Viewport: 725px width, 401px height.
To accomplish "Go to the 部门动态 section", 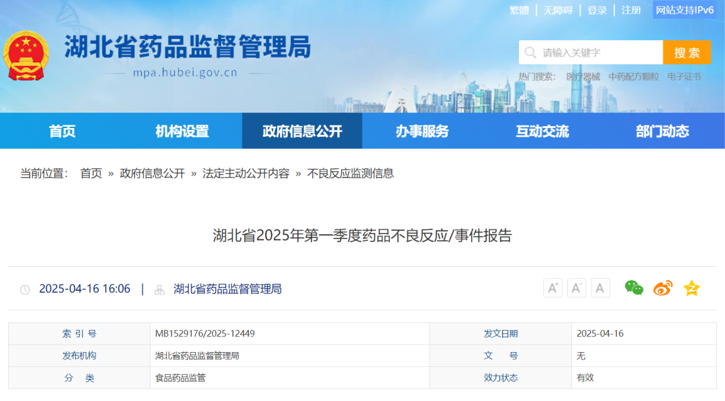I will click(661, 131).
